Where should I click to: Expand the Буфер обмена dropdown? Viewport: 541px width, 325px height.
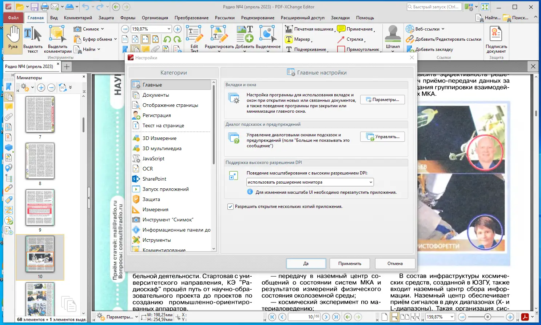point(115,39)
